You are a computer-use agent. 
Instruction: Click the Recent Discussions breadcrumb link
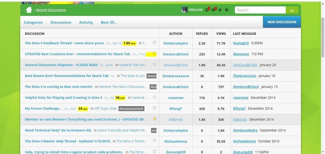point(51,10)
